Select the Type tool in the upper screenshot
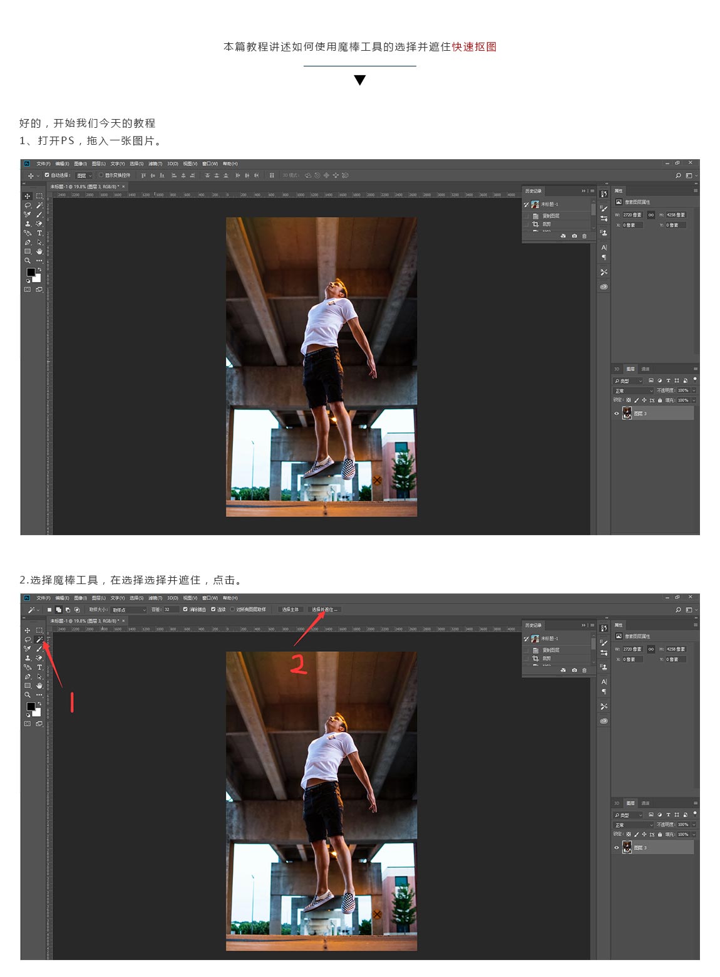 pos(39,233)
